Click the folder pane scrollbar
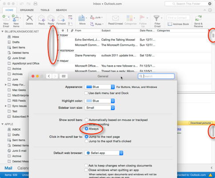 [x=53, y=45]
